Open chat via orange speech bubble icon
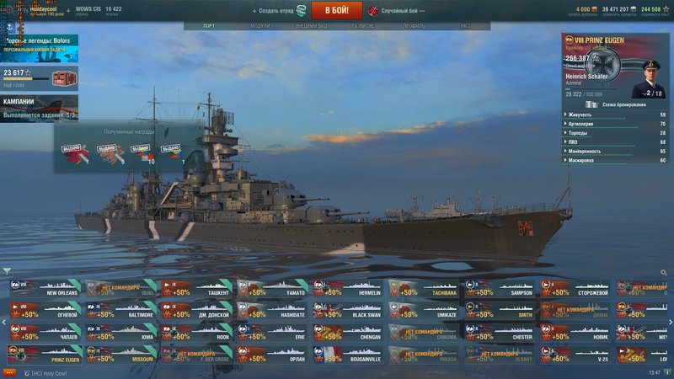This screenshot has height=379, width=674. click(x=9, y=373)
